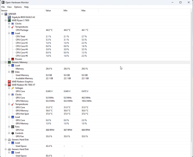
Task: Select the GPU Hot Spot row
Action: [x=95, y=114]
